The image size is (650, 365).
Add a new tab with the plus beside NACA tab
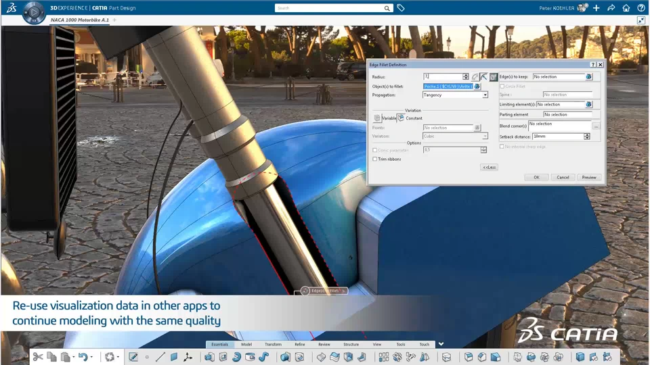tap(115, 20)
